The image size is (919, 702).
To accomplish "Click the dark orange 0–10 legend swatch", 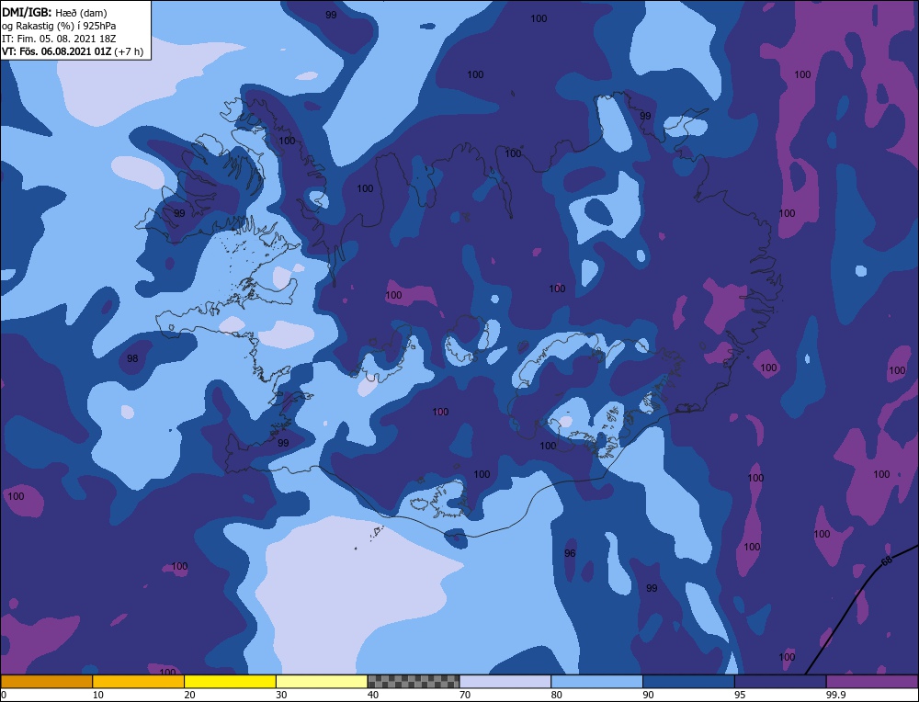I will point(46,682).
